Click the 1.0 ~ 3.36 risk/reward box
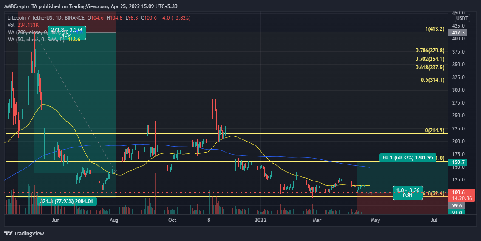 coord(407,193)
